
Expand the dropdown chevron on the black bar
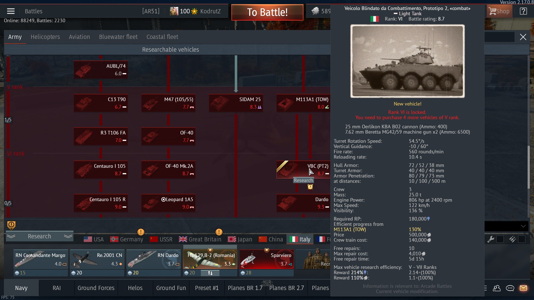(523, 226)
